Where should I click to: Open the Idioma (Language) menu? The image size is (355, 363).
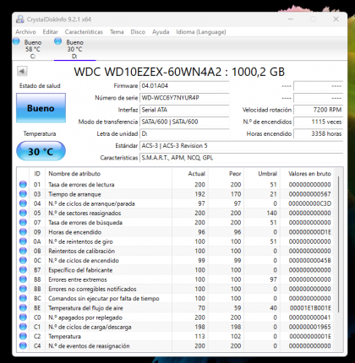(x=201, y=32)
